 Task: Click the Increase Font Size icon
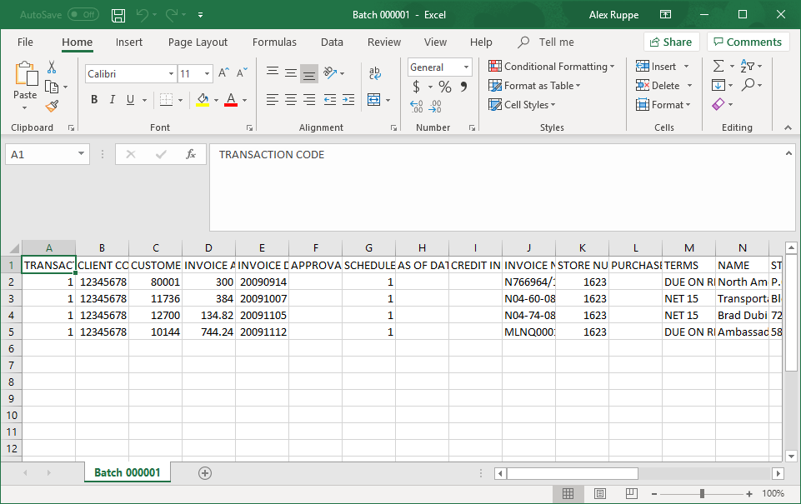tap(223, 73)
